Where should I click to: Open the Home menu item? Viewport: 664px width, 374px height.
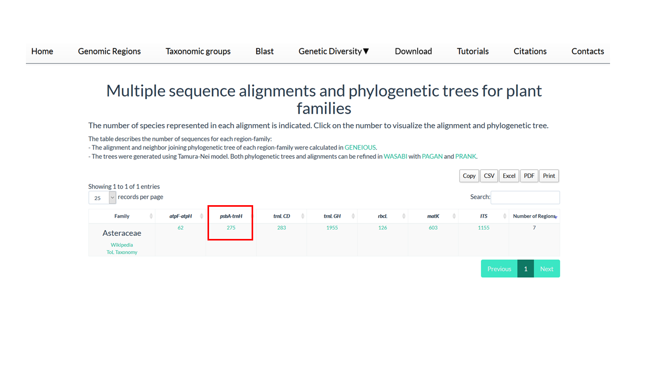click(42, 51)
